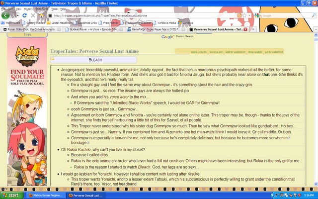Click the 'make a to do' link
Screen dimensions: 318x199
click(198, 52)
